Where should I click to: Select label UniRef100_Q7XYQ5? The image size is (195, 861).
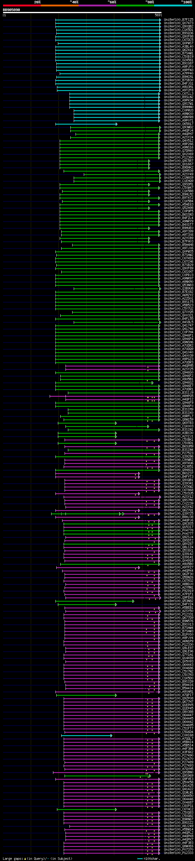click(179, 312)
